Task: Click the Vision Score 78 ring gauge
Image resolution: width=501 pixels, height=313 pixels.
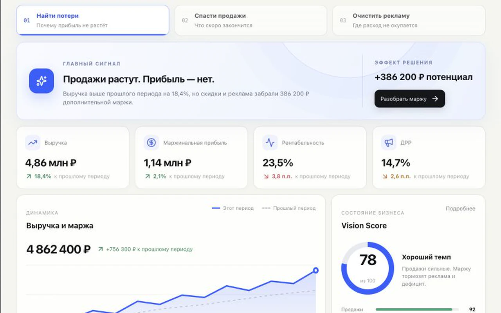Action: [x=368, y=268]
